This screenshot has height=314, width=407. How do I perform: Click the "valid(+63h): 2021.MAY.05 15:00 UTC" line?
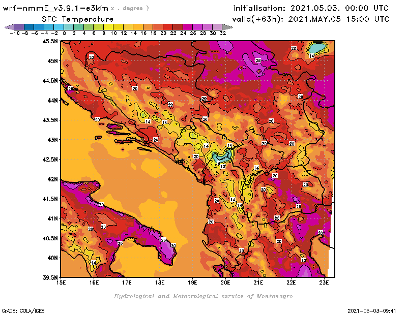pos(311,19)
